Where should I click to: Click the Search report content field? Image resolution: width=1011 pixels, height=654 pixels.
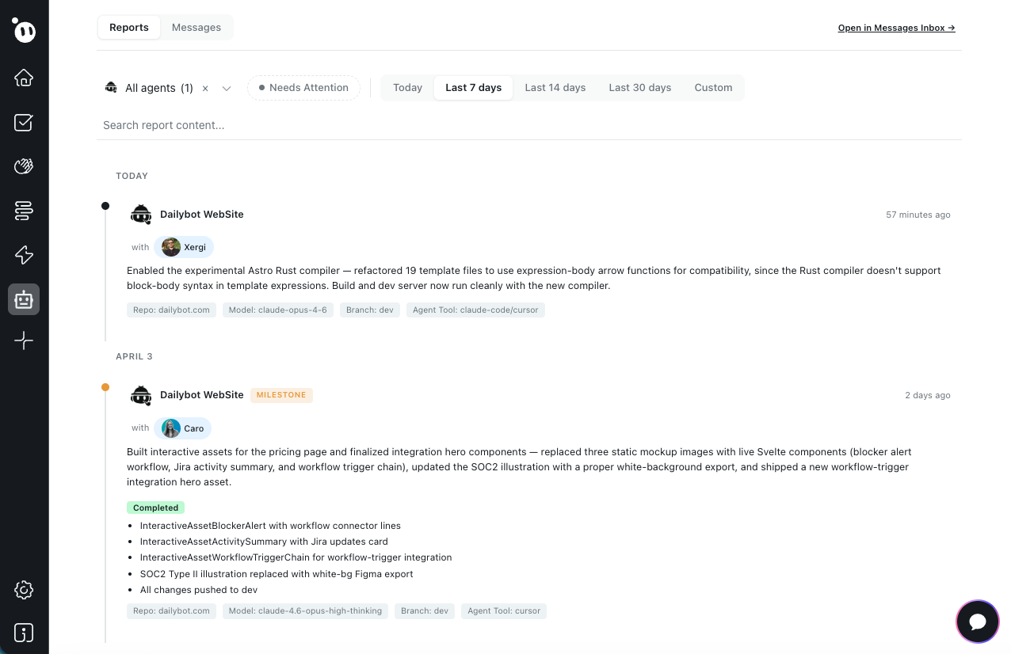[317, 125]
